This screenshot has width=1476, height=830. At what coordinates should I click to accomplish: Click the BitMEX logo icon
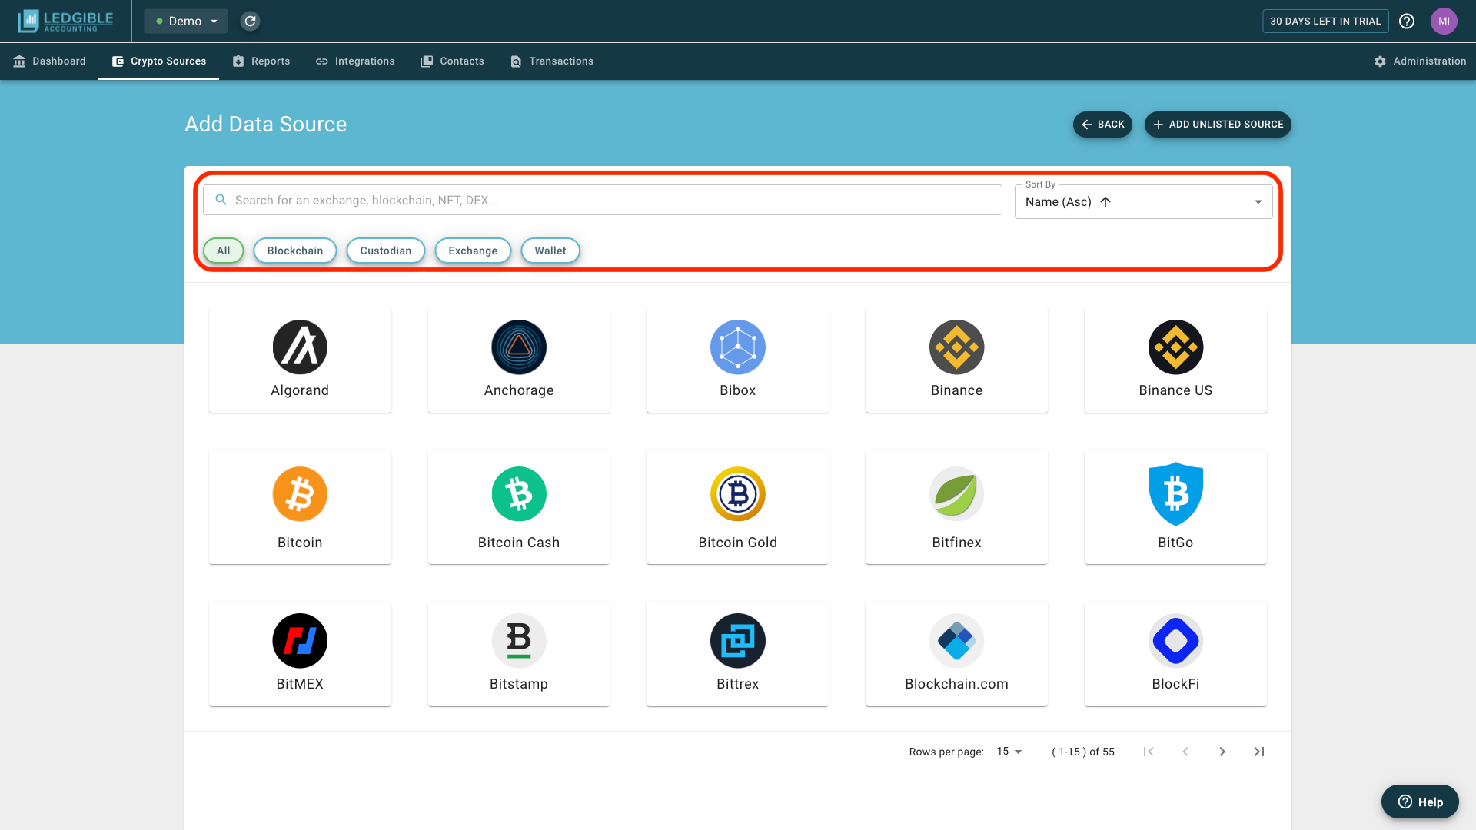(300, 641)
